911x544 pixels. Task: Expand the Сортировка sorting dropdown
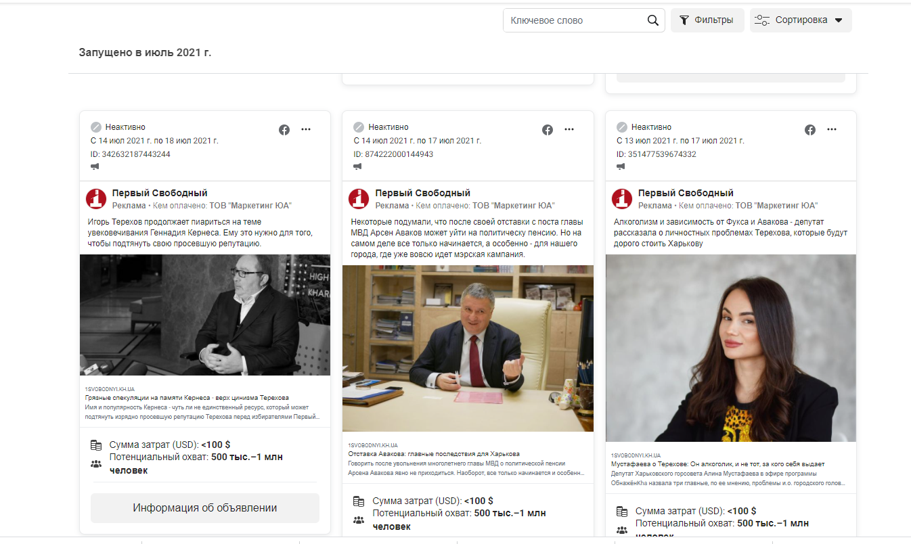click(x=800, y=20)
